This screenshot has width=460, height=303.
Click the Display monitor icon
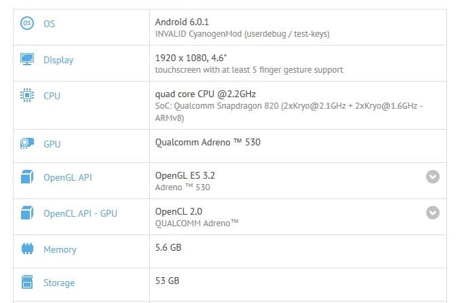(x=28, y=60)
